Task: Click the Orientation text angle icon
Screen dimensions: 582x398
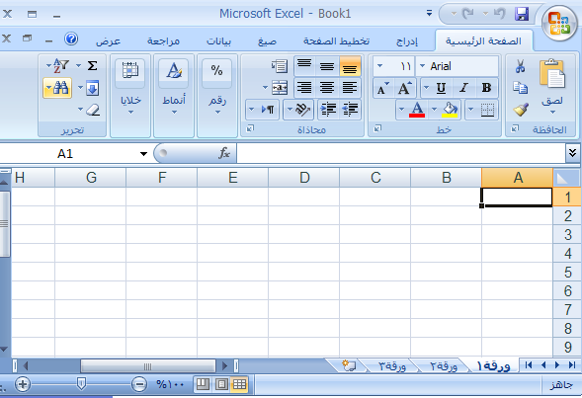Action: pos(303,110)
